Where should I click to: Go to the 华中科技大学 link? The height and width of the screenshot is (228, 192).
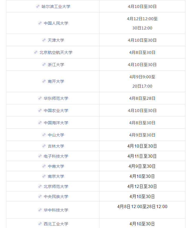[x=56, y=210]
